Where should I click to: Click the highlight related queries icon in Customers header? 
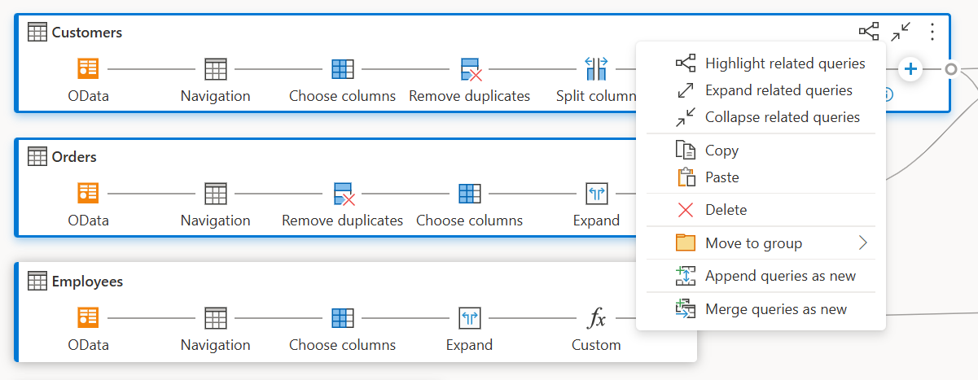click(869, 33)
